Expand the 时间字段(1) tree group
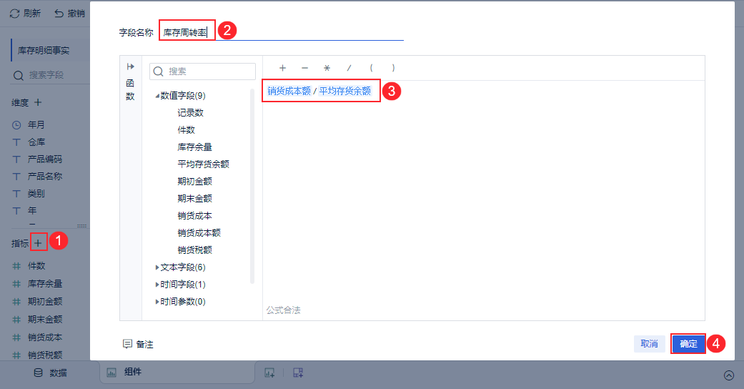Image resolution: width=744 pixels, height=389 pixels. (157, 285)
